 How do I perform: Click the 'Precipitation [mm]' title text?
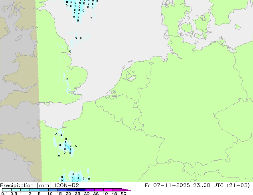(26, 185)
